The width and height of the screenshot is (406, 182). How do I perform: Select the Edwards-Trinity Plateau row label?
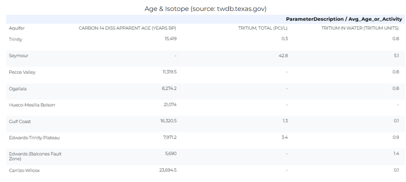pos(34,138)
